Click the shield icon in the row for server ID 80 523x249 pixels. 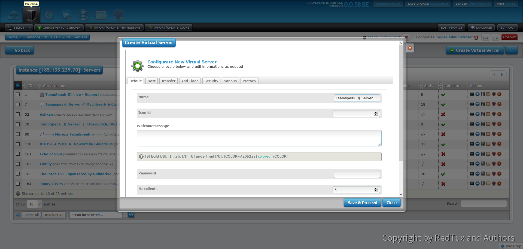(494, 134)
